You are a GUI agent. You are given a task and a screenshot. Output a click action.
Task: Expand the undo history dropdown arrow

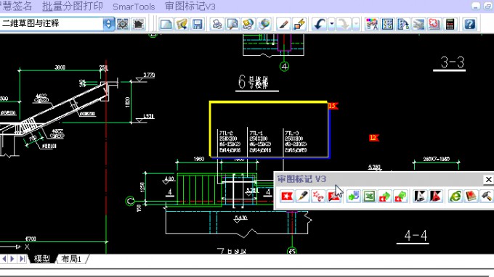tap(331, 24)
